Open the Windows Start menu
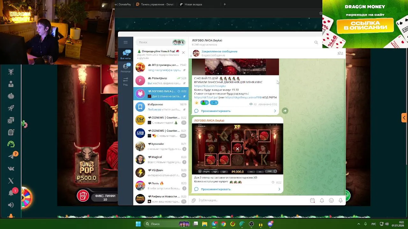408x229 pixels. pos(138,224)
